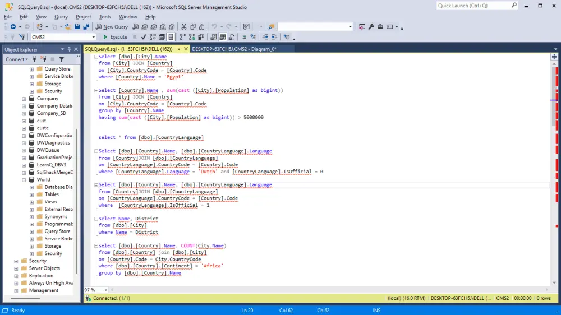561x315 pixels.
Task: Open the Window menu
Action: pyautogui.click(x=128, y=17)
